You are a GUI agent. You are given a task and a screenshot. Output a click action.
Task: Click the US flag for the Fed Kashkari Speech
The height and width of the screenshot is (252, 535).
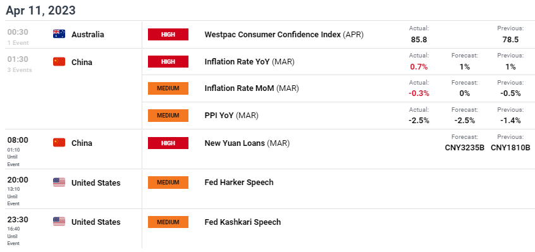coord(59,221)
